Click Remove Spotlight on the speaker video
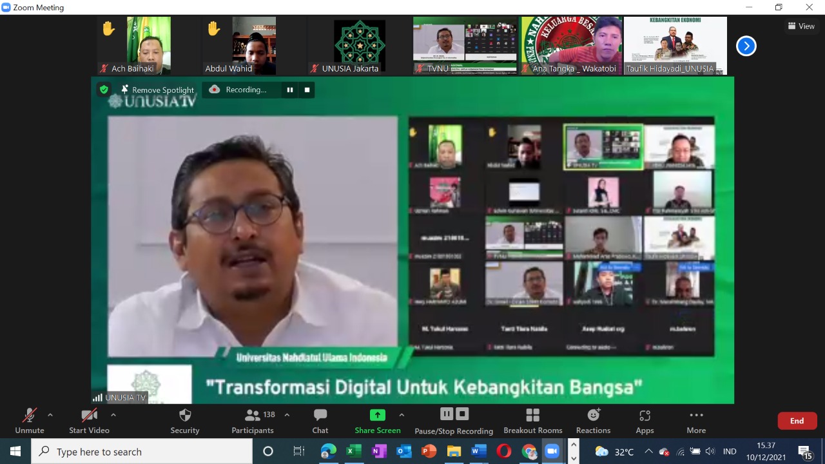 (158, 90)
